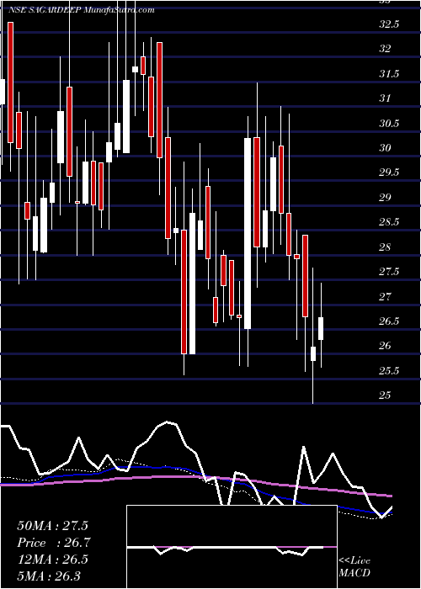Screen dimensions: 421x589
Task: Click the NSE SAGARDEEP chart title
Action: click(82, 10)
